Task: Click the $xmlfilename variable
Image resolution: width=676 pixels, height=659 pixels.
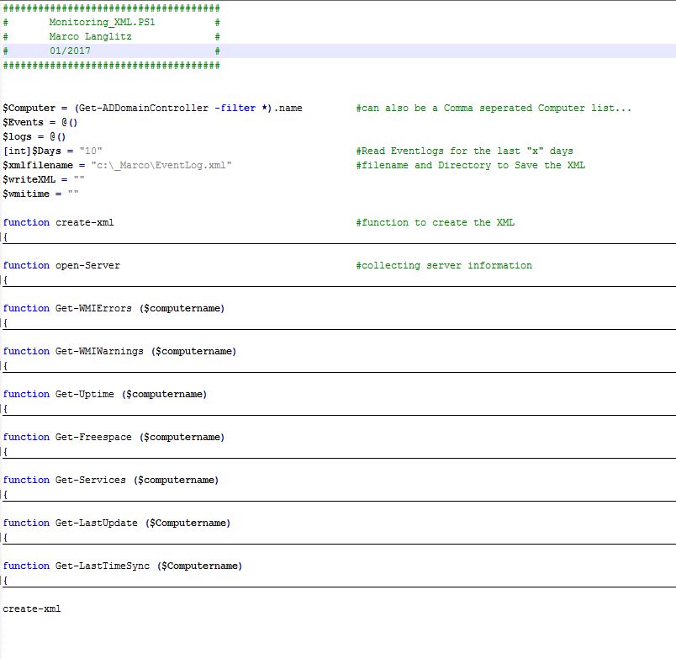Action: click(38, 165)
